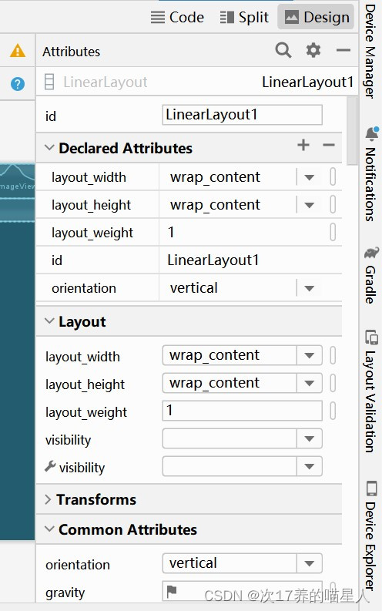Click resource picker next to declared layout_width

point(333,177)
